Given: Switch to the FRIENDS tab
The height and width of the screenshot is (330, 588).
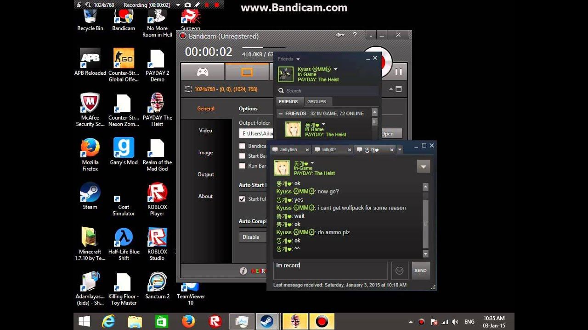Looking at the screenshot, I should click(288, 102).
